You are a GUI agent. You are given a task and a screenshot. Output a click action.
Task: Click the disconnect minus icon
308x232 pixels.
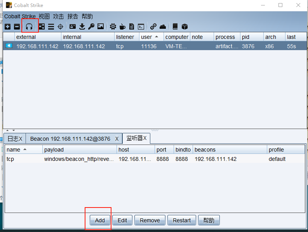pos(17,26)
